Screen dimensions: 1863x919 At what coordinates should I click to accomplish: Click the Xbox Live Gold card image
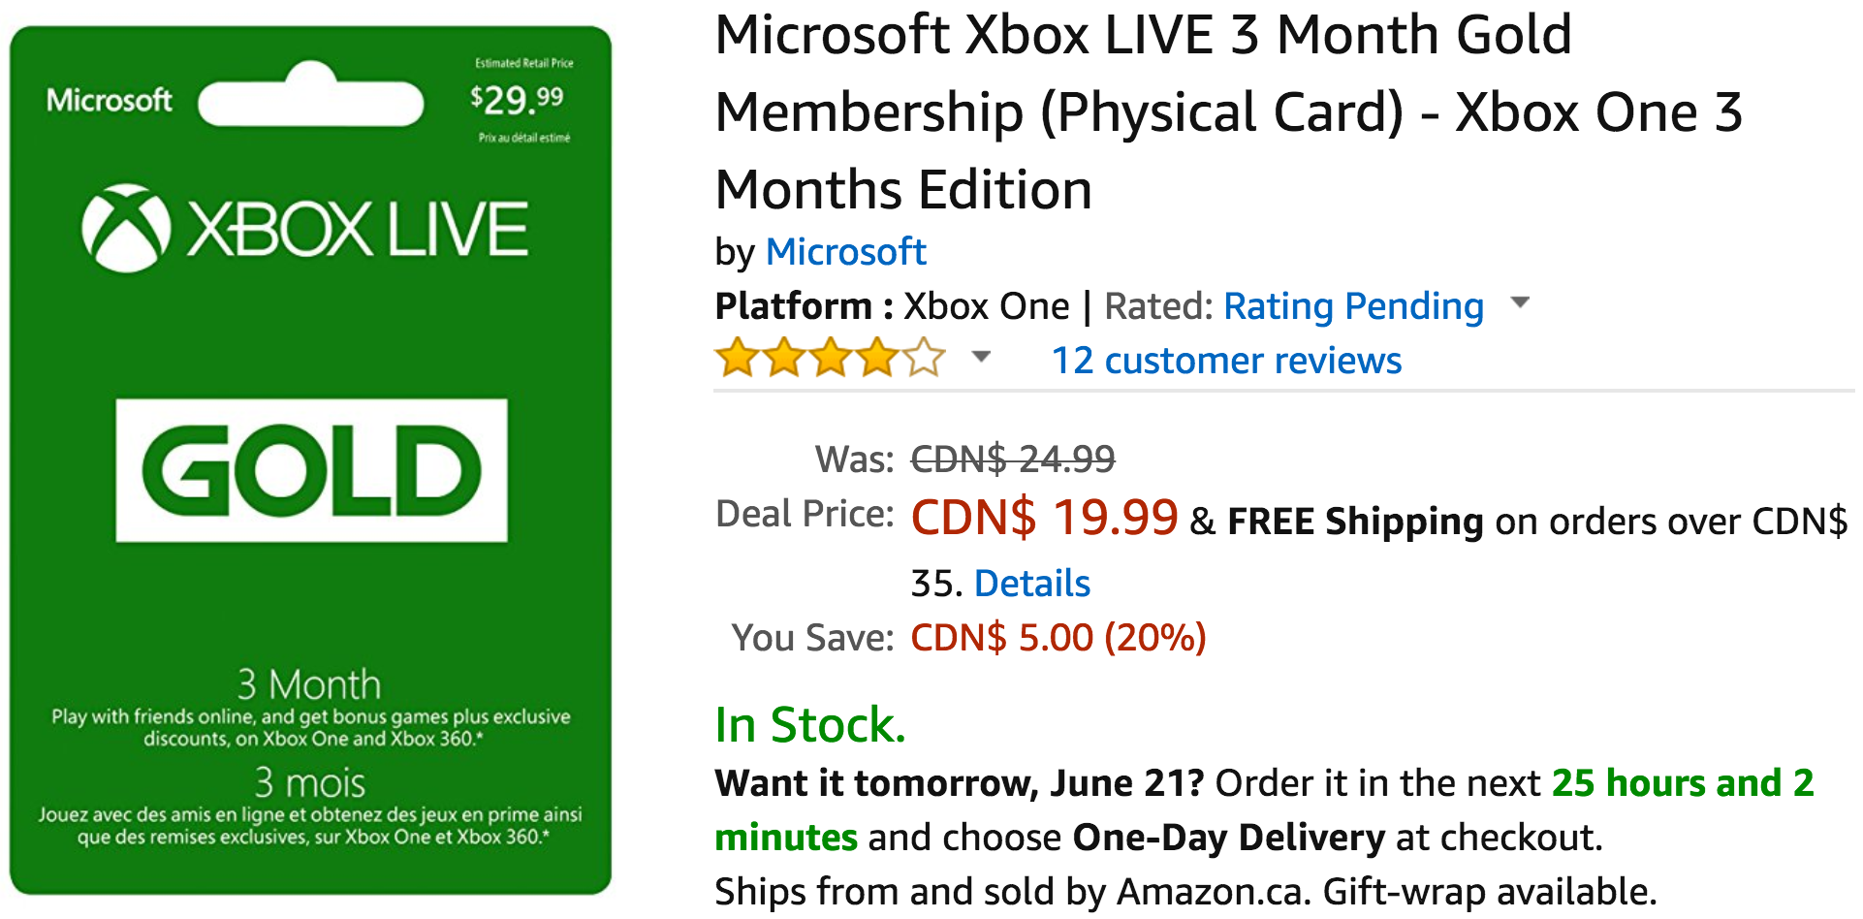[310, 459]
